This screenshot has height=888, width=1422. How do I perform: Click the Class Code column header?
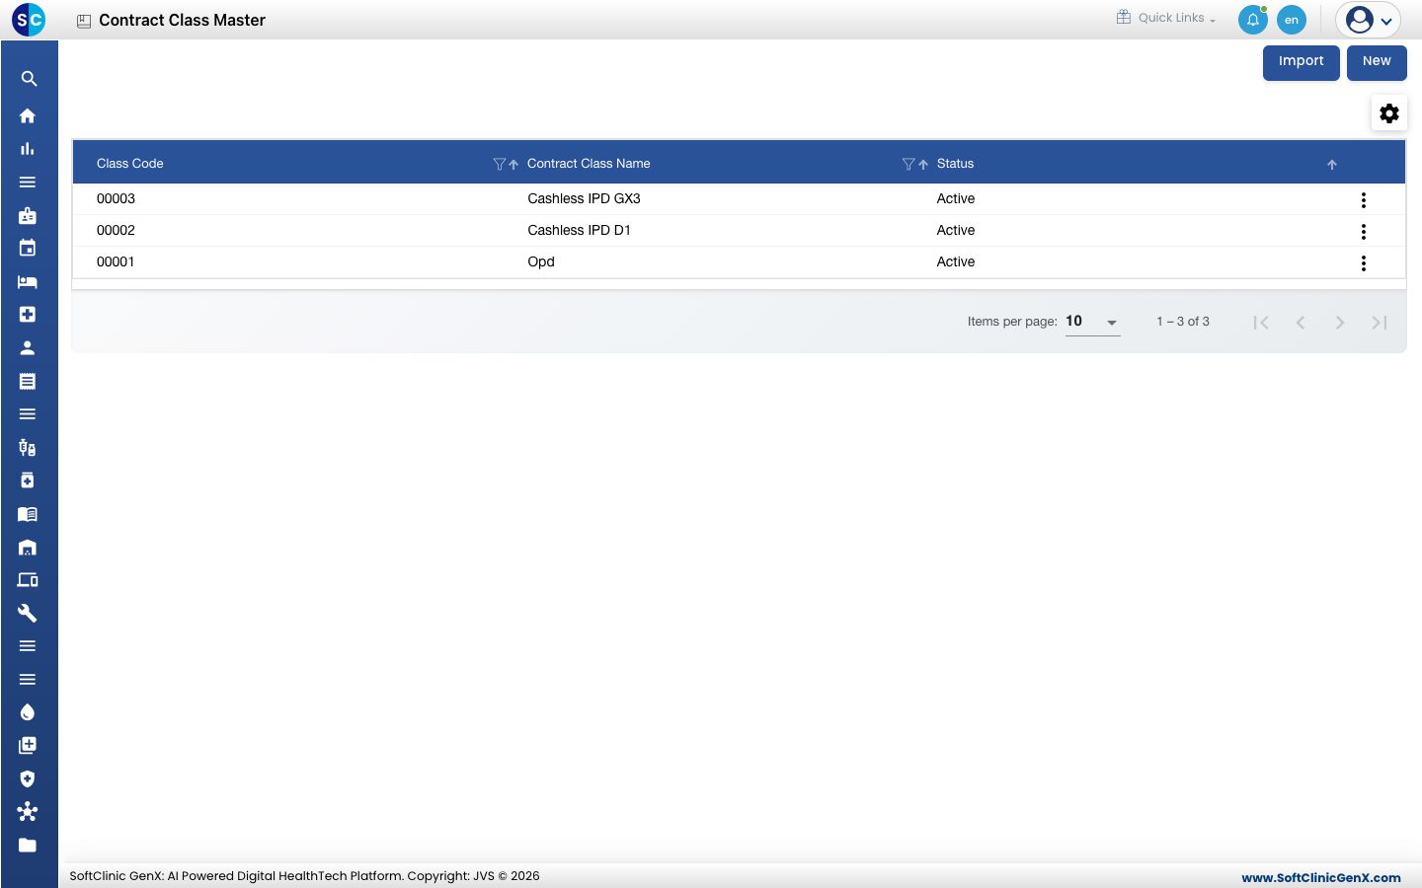(x=130, y=164)
